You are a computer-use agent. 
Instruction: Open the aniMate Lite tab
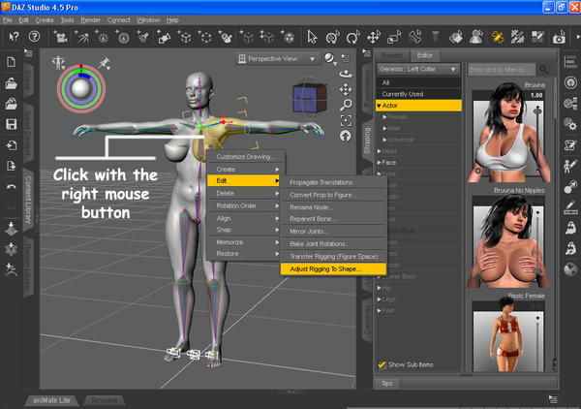[x=51, y=400]
